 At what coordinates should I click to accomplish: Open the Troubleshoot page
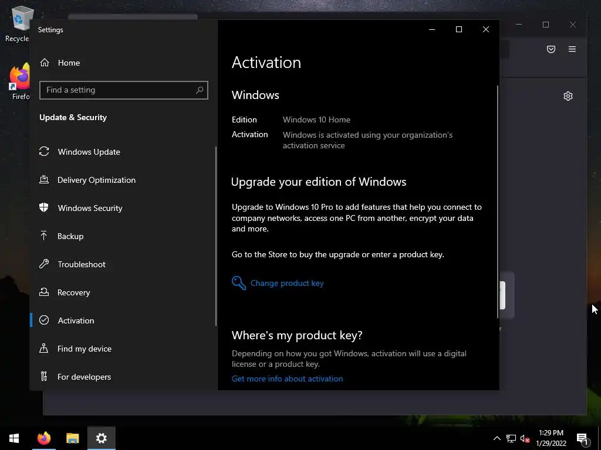(x=123, y=264)
